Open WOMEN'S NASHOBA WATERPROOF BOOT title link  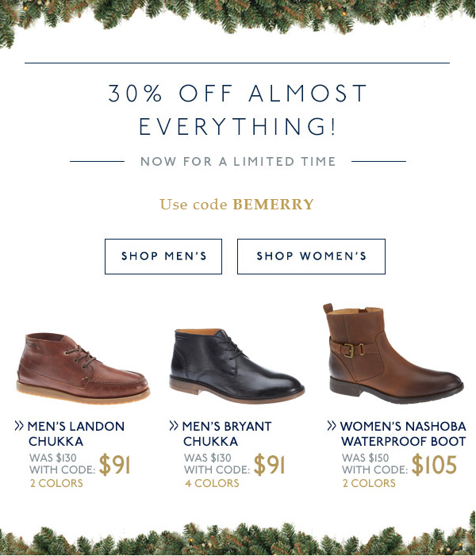point(403,433)
